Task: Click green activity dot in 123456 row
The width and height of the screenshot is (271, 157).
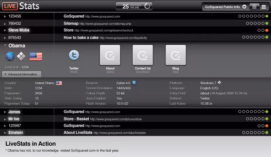Action: coord(267,16)
